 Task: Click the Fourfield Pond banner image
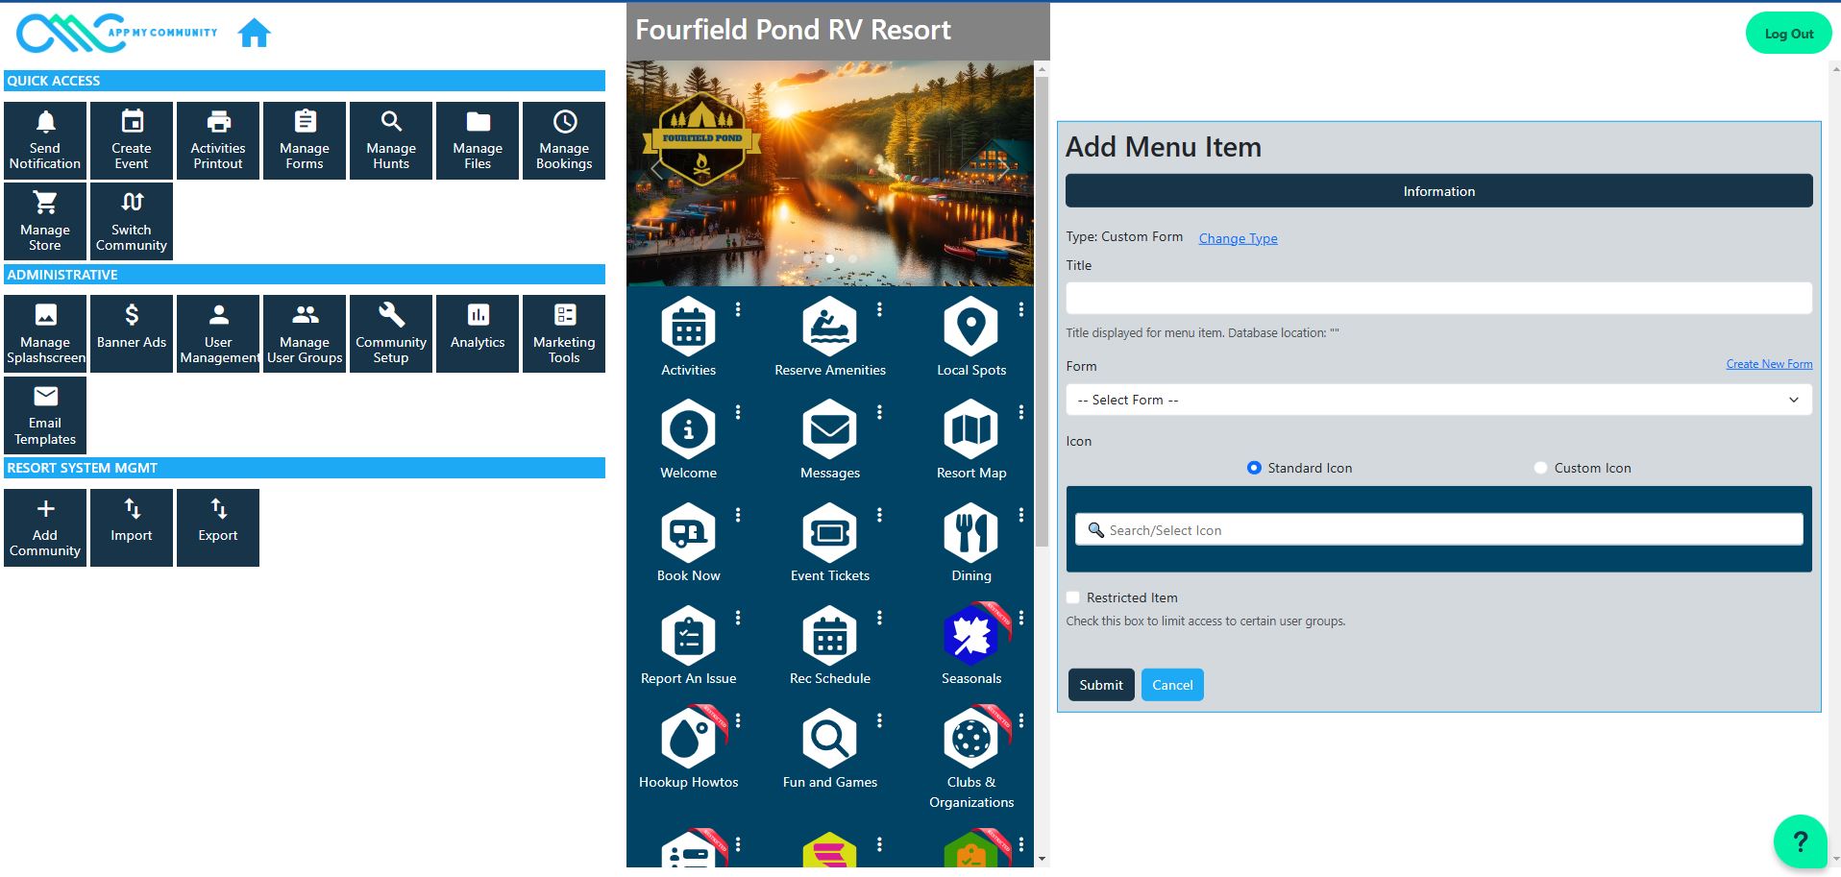pyautogui.click(x=830, y=173)
